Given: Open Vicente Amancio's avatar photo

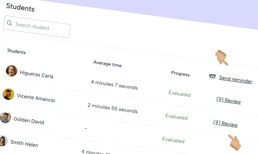Looking at the screenshot, I should pos(8,94).
